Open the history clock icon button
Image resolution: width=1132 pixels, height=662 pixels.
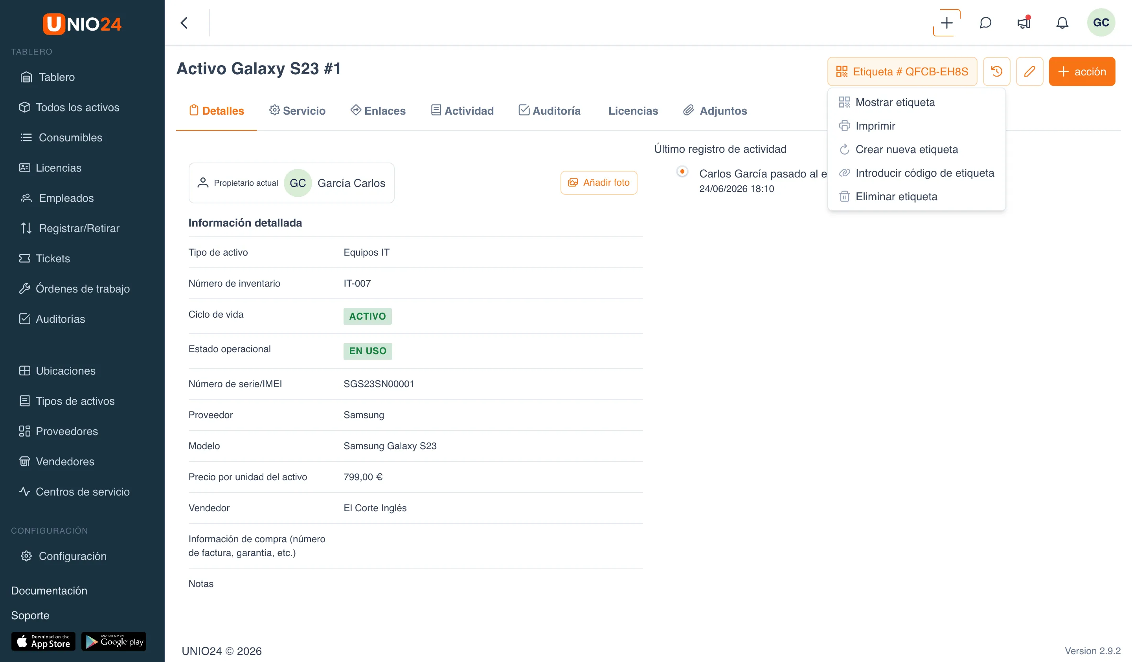point(996,71)
